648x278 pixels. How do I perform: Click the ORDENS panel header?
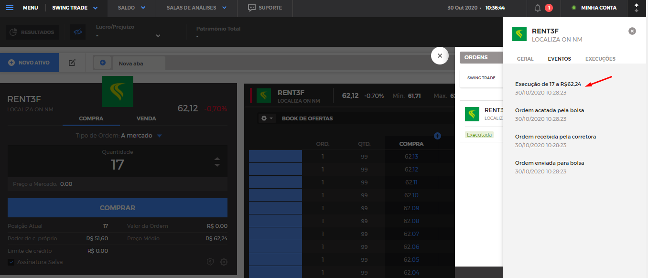[481, 57]
